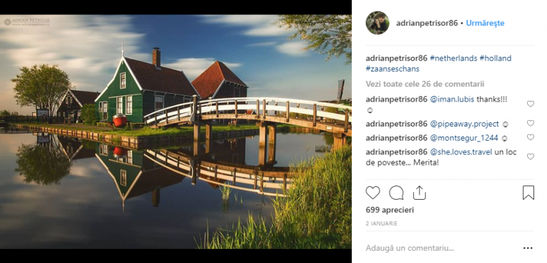The width and height of the screenshot is (547, 263).
Task: Open the #netherlands hashtag
Action: point(454,58)
